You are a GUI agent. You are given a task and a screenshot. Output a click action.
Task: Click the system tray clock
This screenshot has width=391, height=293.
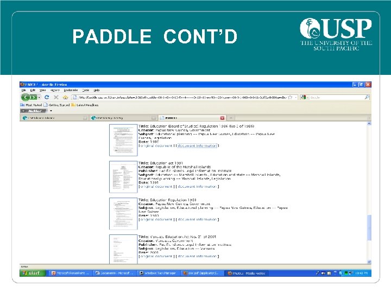coord(361,273)
